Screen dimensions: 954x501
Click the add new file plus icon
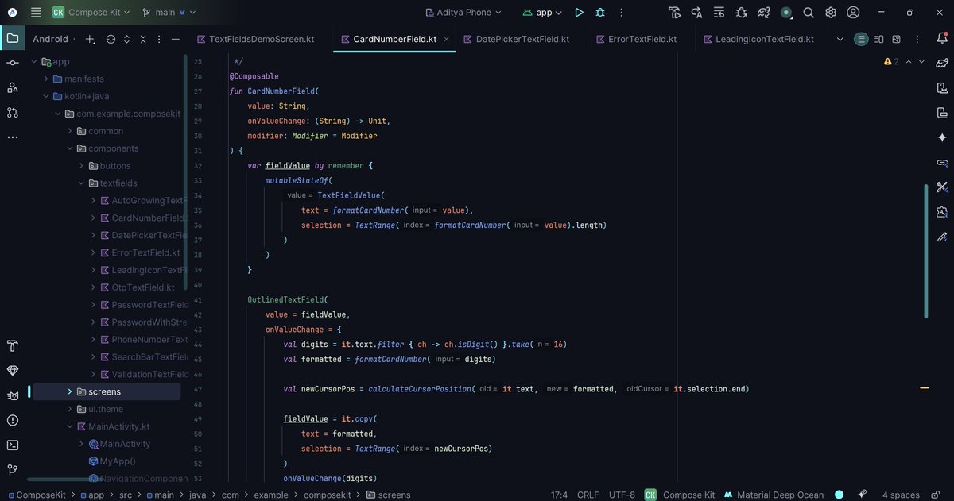(x=90, y=39)
